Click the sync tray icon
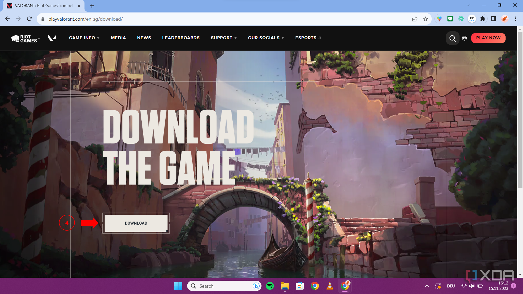The height and width of the screenshot is (294, 523). [x=438, y=286]
